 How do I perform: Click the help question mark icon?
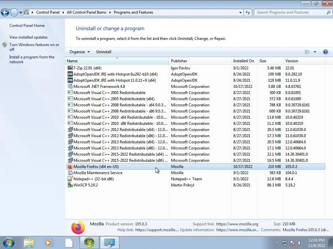325,52
